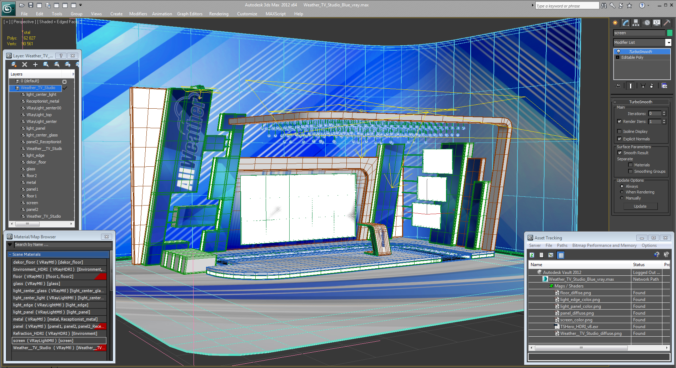
Task: Collapse Scene Materials group
Action: pyautogui.click(x=10, y=254)
